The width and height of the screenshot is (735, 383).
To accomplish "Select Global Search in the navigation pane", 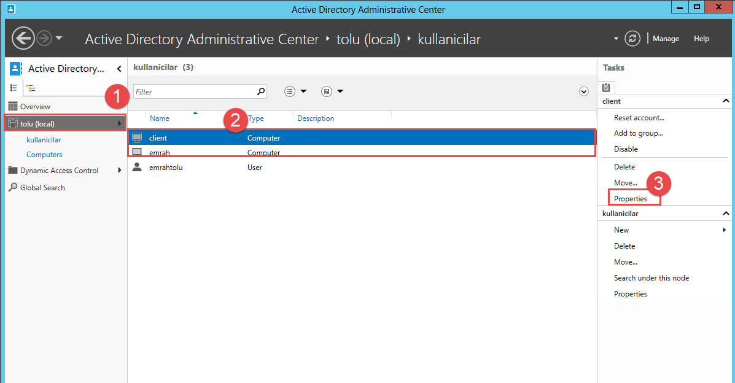I will click(x=42, y=188).
